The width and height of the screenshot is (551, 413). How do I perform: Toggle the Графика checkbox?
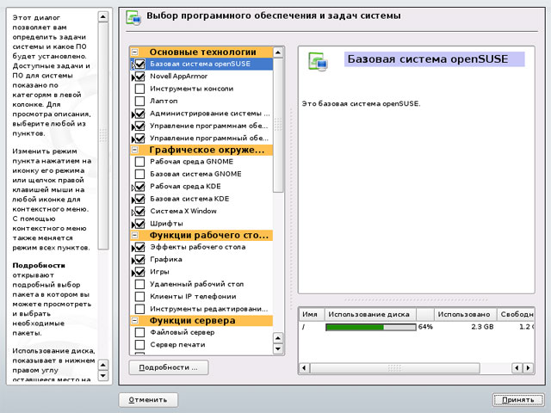click(139, 259)
